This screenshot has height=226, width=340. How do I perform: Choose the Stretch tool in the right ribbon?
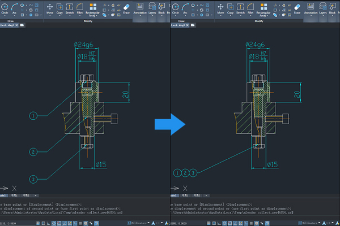[240, 8]
